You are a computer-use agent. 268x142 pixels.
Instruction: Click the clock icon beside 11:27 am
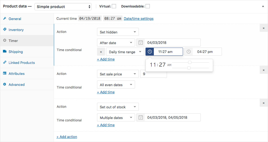150,52
